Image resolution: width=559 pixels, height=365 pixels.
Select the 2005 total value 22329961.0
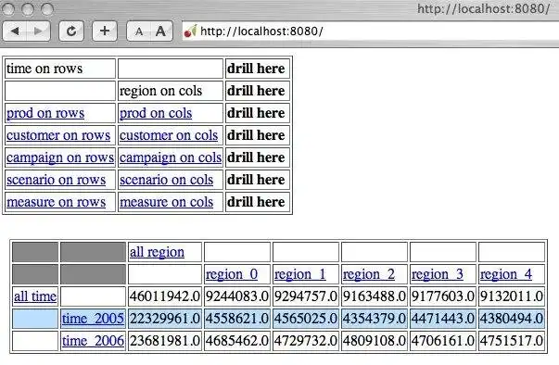coord(165,319)
